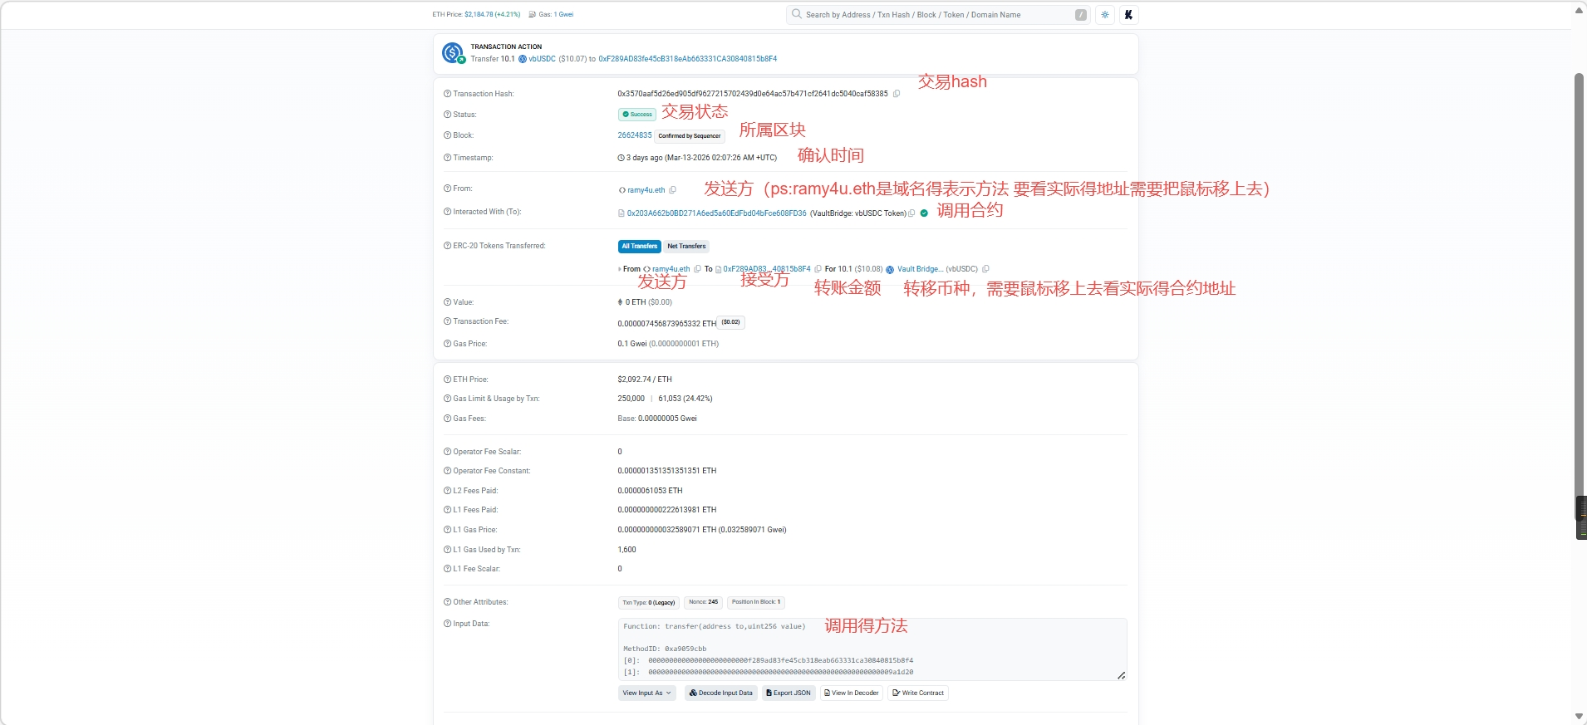Image resolution: width=1587 pixels, height=725 pixels.
Task: Open recipient 0xF289AD83fe45cB318 link in transaction action
Action: coord(688,59)
